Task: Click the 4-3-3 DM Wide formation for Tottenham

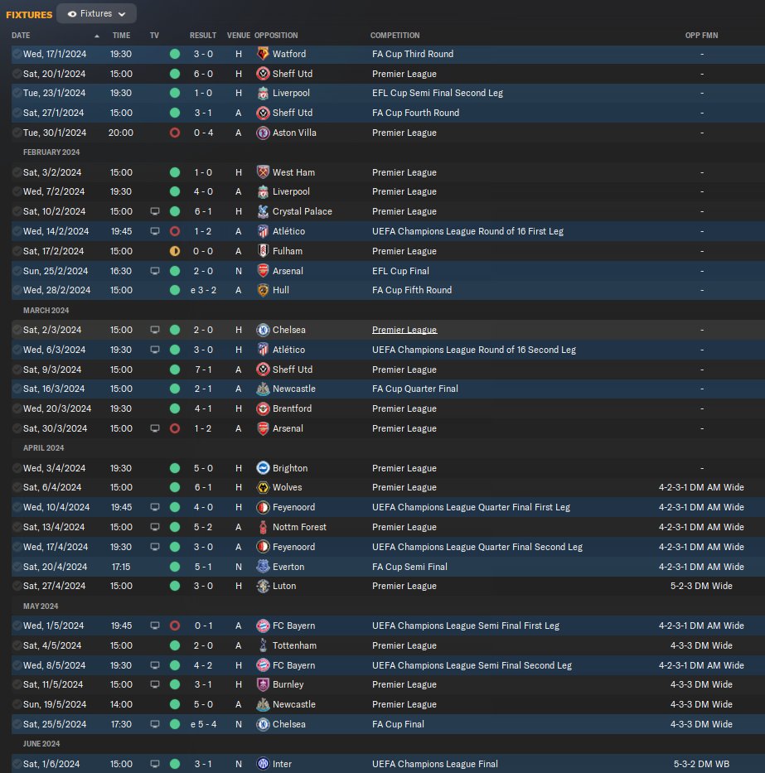Action: (x=701, y=645)
